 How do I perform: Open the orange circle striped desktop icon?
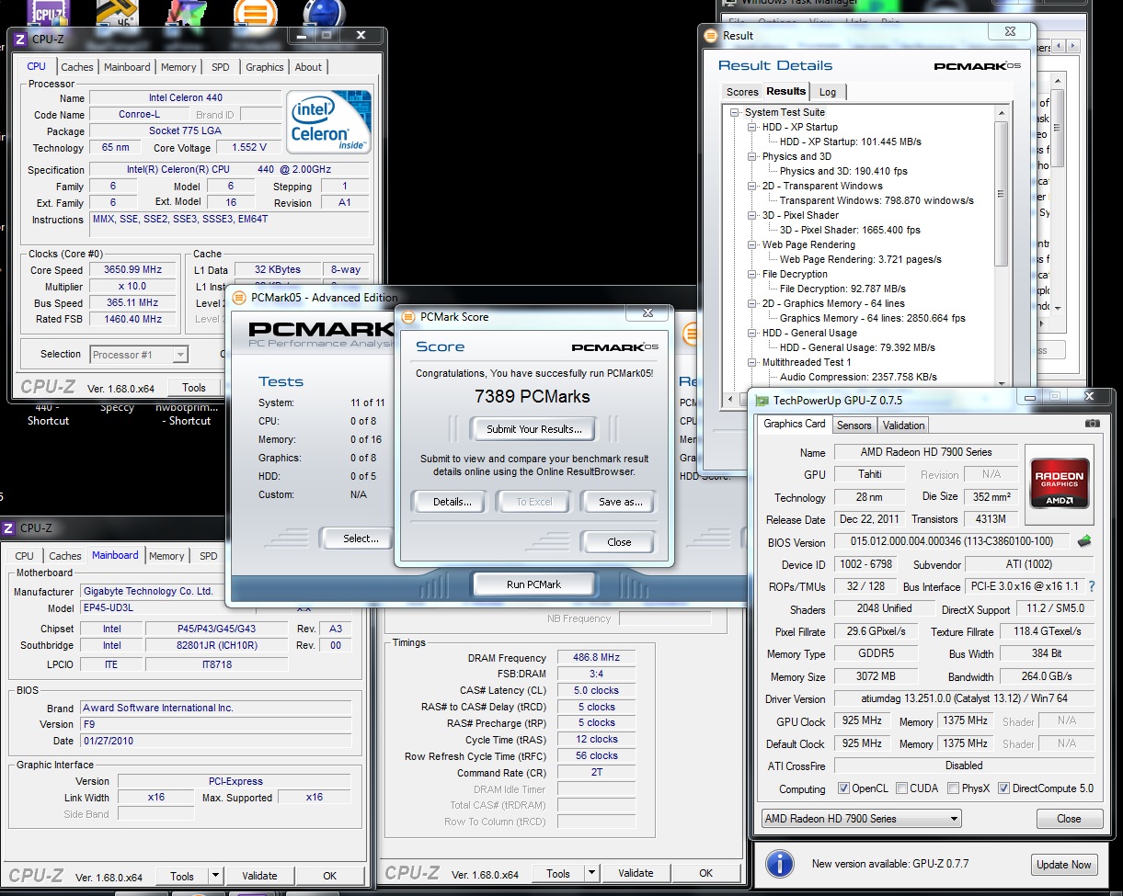[255, 12]
